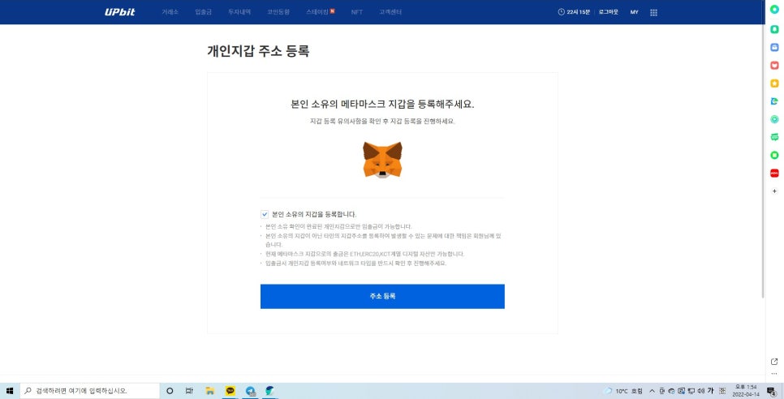
Task: Click the top green circle sidebar icon
Action: pyautogui.click(x=774, y=10)
